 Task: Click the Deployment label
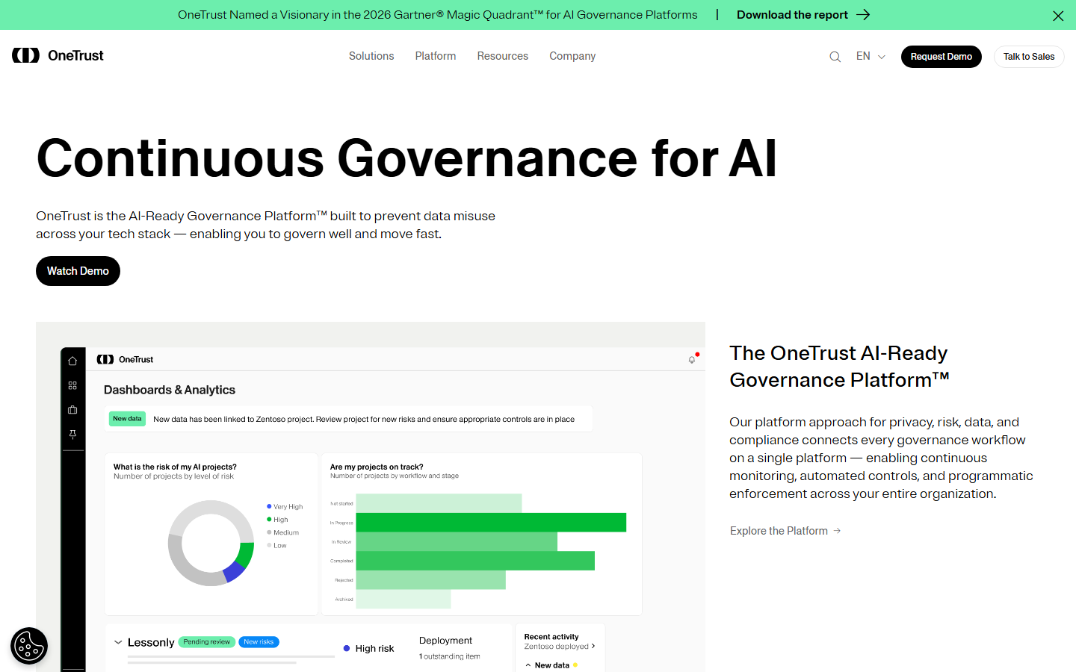coord(445,641)
